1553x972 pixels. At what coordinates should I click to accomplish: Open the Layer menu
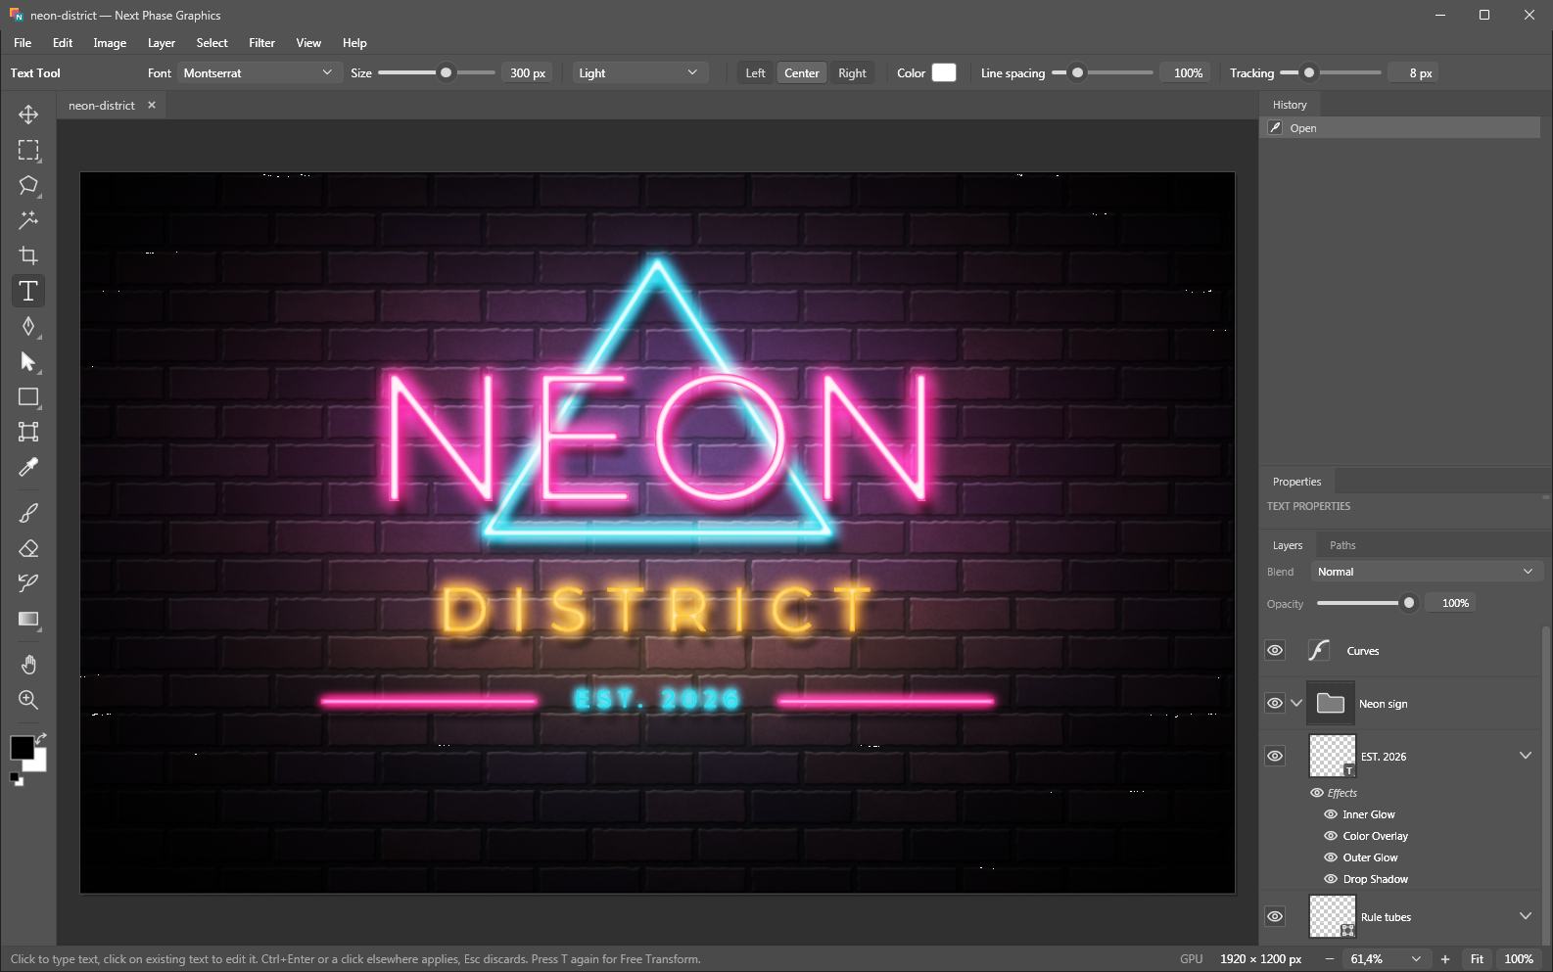tap(162, 43)
